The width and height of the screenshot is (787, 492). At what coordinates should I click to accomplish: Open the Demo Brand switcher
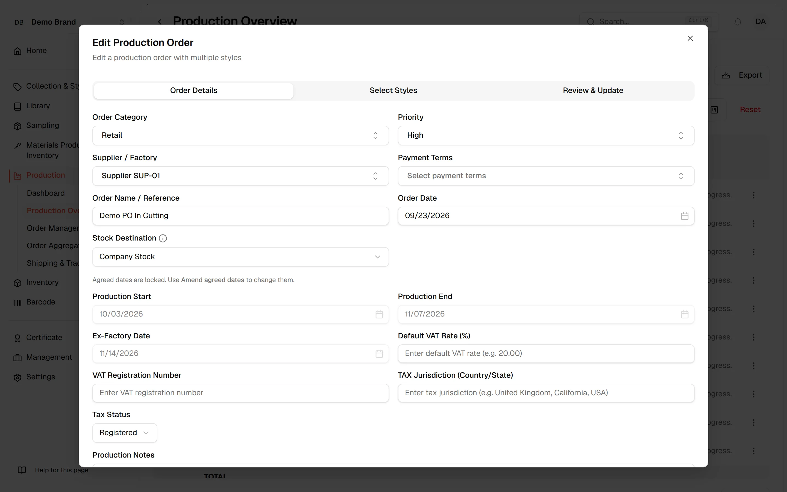[x=70, y=22]
